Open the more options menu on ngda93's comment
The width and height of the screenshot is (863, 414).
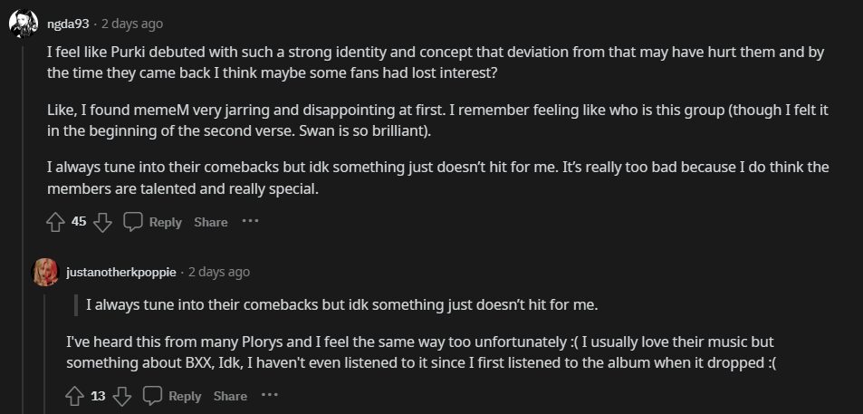coord(251,221)
